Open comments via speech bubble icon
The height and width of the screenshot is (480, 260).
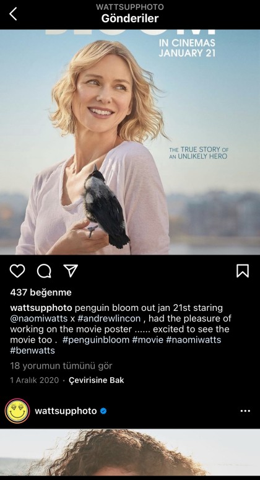pyautogui.click(x=44, y=271)
